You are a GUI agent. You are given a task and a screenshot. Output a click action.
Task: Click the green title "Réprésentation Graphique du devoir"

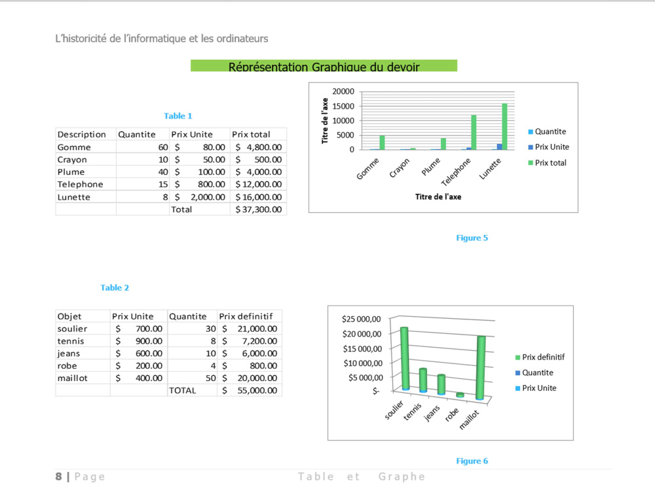tap(324, 66)
